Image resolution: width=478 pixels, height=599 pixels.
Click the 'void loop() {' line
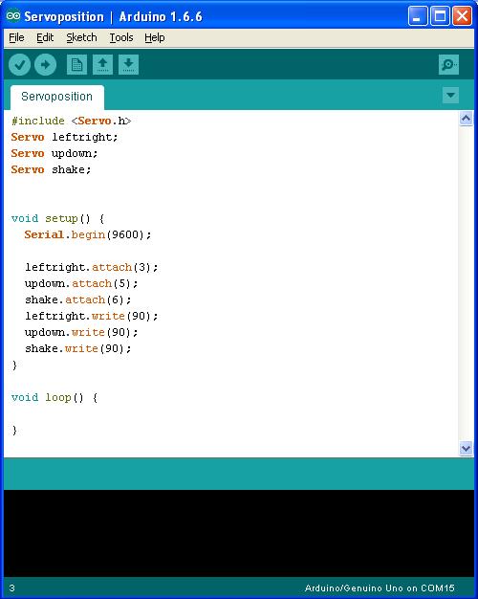pyautogui.click(x=54, y=398)
